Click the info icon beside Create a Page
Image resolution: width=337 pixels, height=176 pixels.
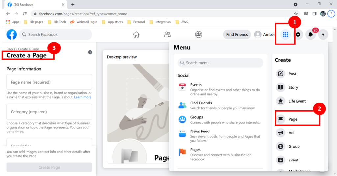[90, 52]
